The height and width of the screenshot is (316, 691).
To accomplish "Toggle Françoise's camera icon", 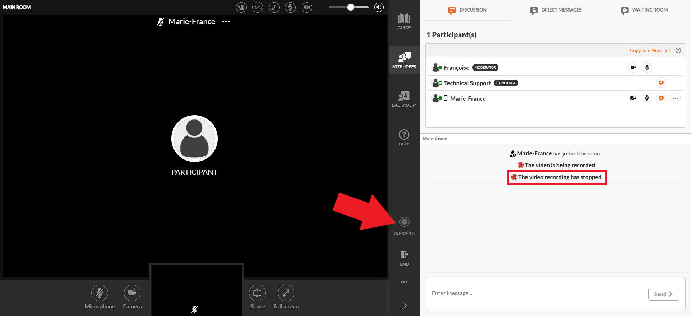I will pyautogui.click(x=633, y=67).
